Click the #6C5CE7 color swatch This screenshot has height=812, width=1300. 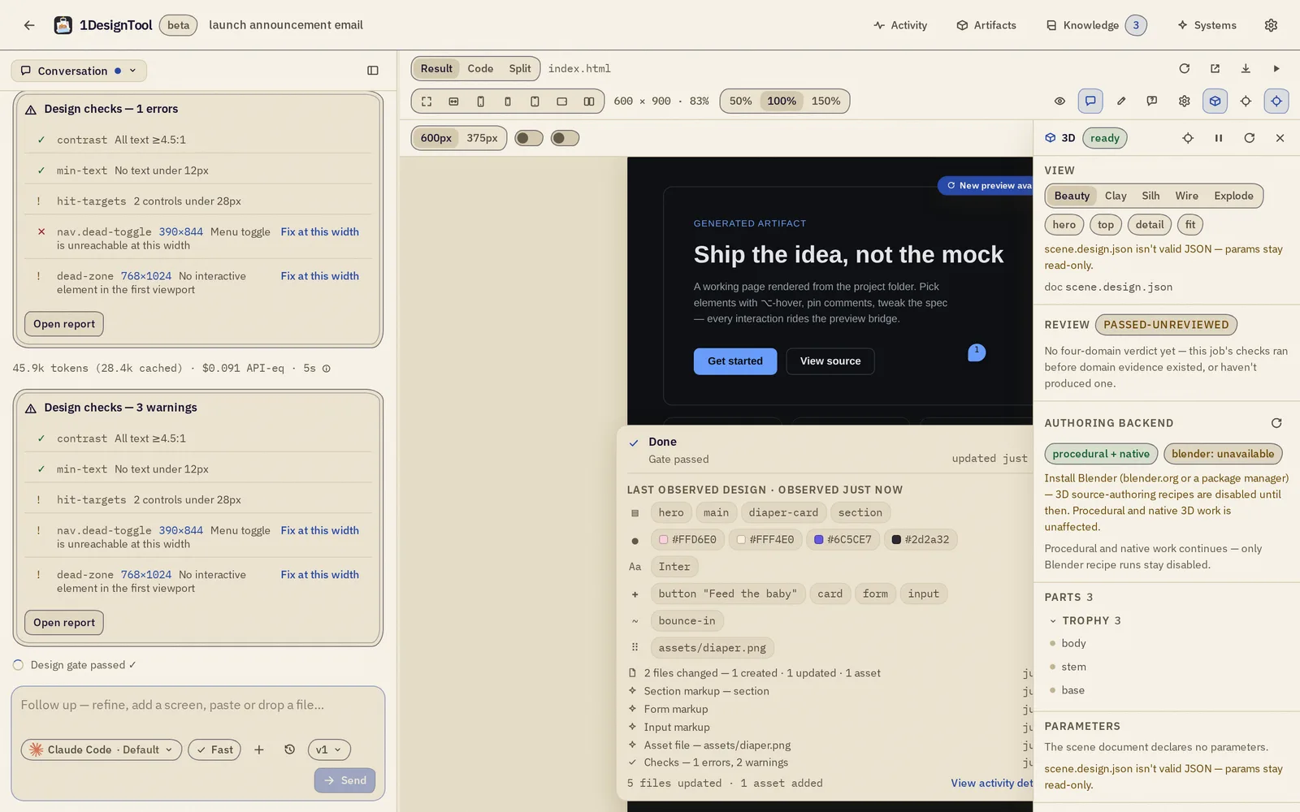[843, 539]
